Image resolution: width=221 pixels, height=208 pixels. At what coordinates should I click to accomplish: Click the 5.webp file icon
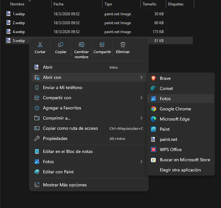(x=9, y=40)
